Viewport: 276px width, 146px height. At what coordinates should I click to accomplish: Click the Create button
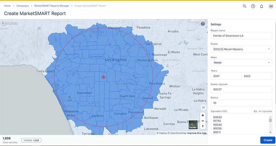268,140
